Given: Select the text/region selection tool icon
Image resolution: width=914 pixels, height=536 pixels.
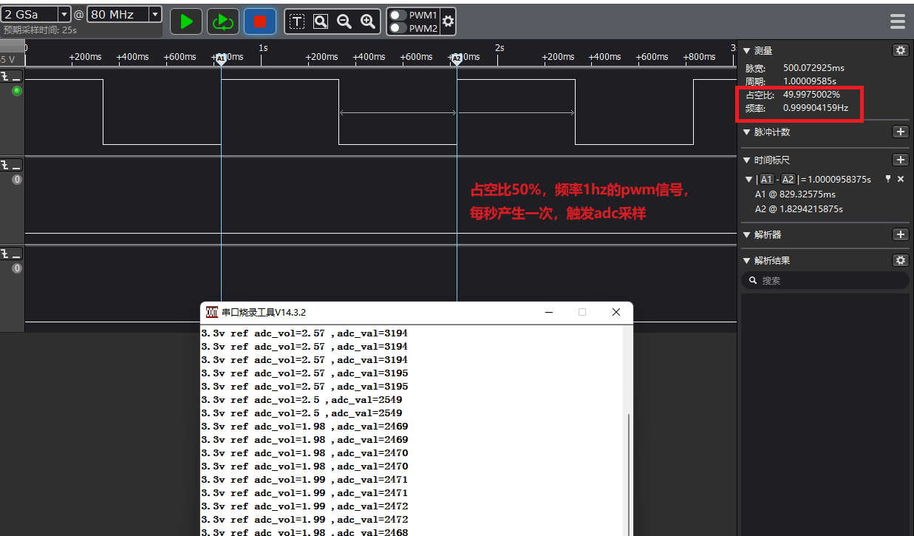Looking at the screenshot, I should pyautogui.click(x=297, y=21).
